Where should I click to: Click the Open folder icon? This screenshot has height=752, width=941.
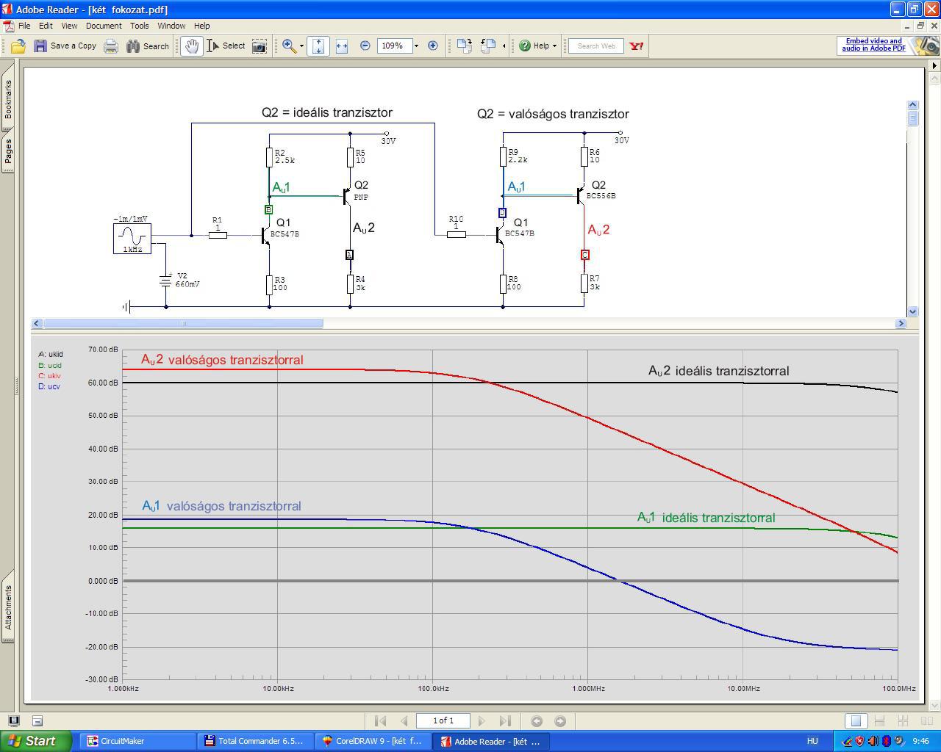pos(18,46)
